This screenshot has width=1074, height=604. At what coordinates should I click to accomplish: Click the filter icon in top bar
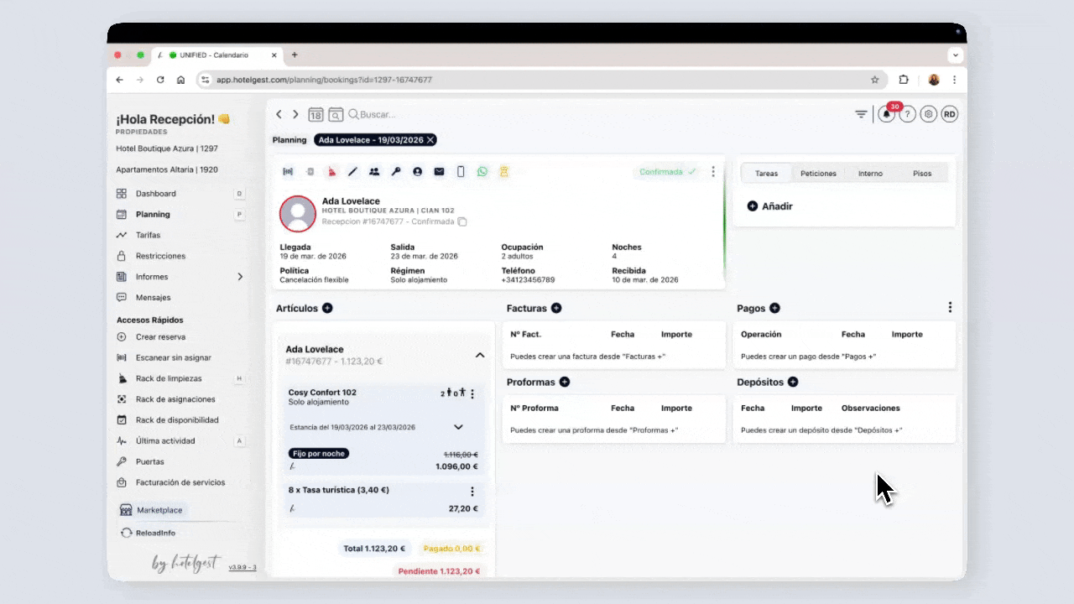[861, 114]
